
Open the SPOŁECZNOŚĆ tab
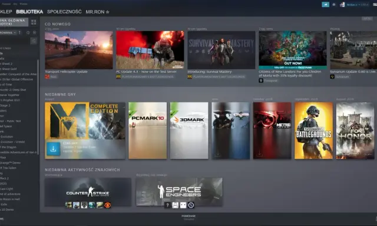[64, 12]
